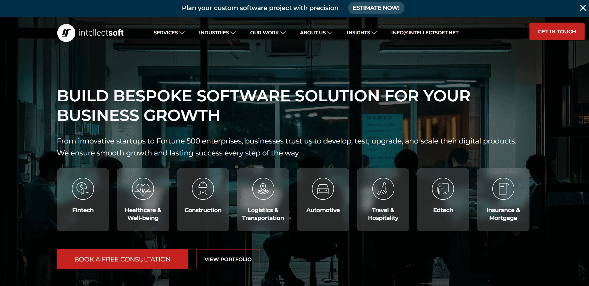
Task: Open the Insurance & Mortgage document icon
Action: tap(503, 189)
